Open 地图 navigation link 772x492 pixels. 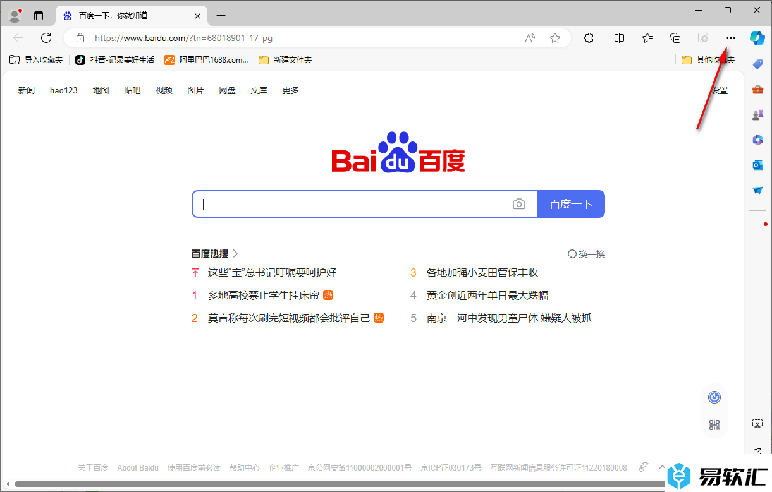pyautogui.click(x=101, y=90)
